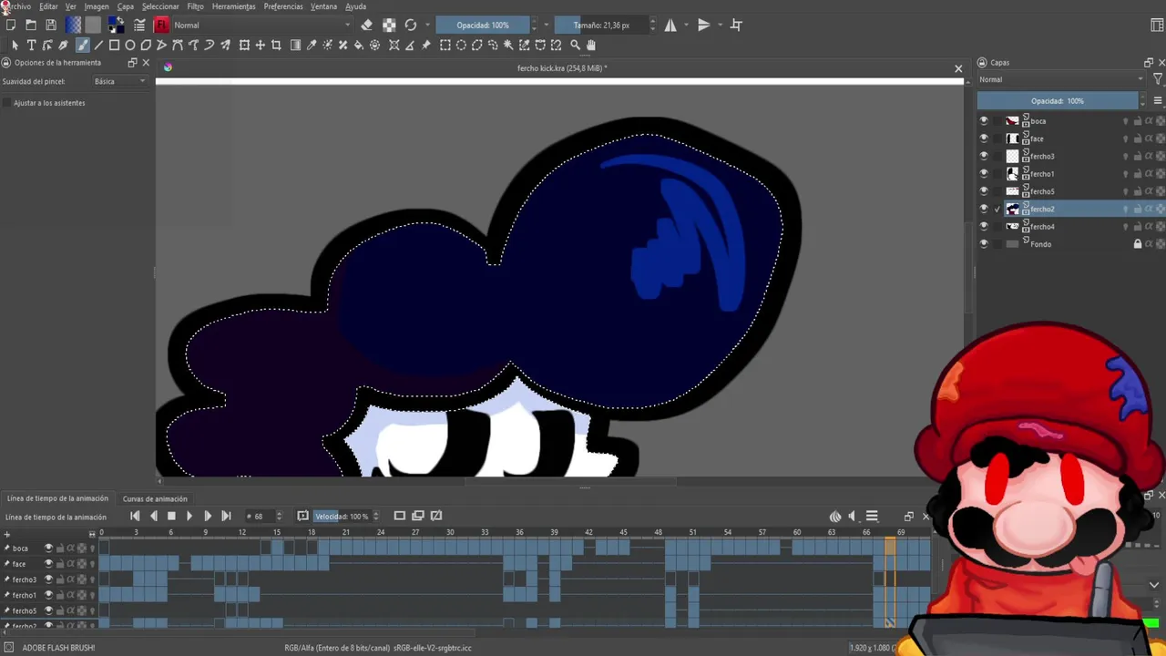Create a new document icon

(x=11, y=25)
